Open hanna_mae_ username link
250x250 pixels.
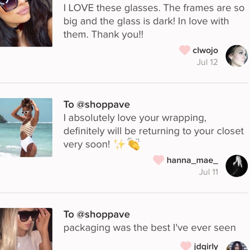[x=192, y=160]
